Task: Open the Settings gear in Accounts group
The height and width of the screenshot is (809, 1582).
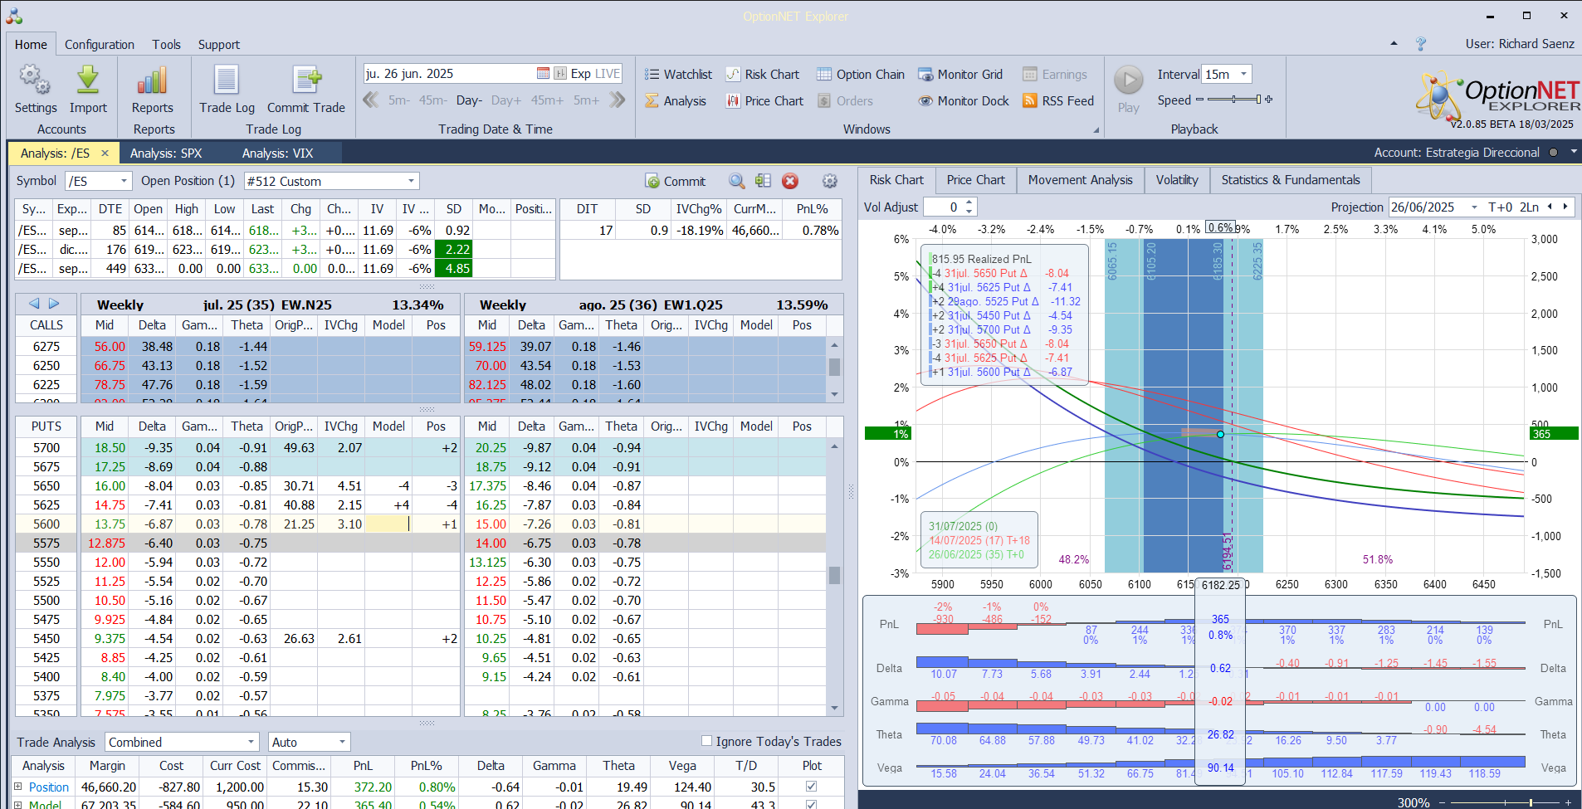Action: pyautogui.click(x=35, y=80)
